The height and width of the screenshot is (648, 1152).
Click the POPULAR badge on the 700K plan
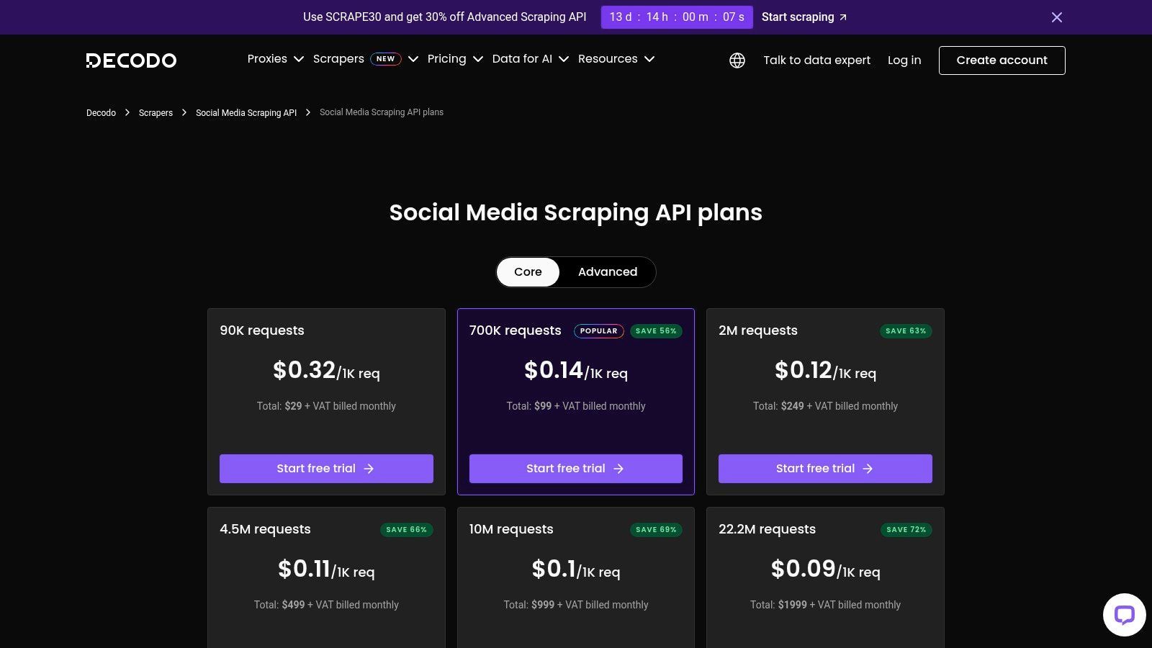coord(598,330)
